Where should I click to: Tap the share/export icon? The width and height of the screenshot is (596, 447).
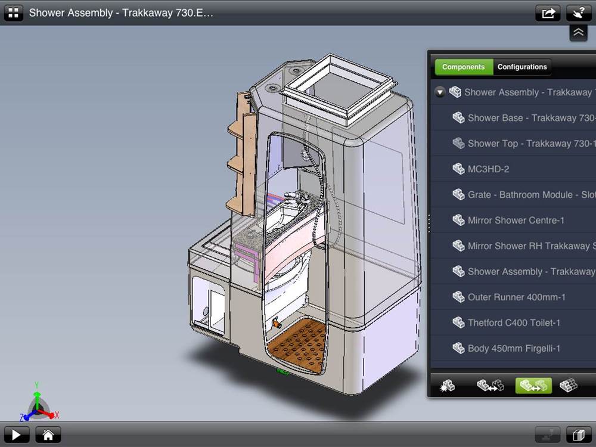[x=548, y=13]
